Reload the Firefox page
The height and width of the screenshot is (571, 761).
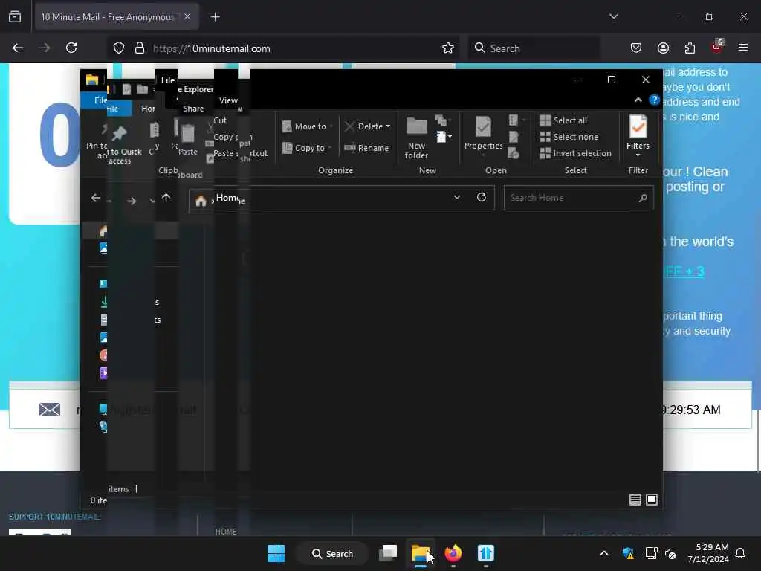(71, 48)
